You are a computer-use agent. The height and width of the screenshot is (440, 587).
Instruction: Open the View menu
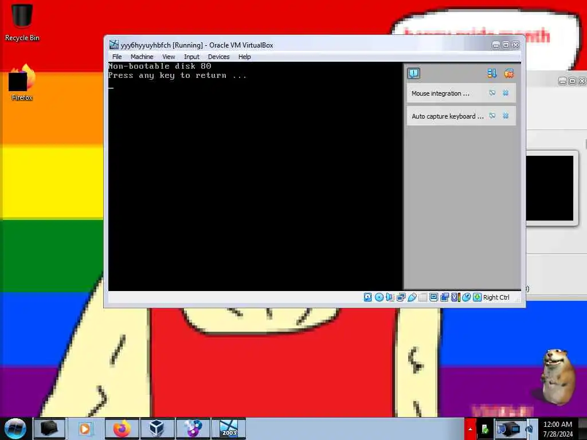coord(169,57)
